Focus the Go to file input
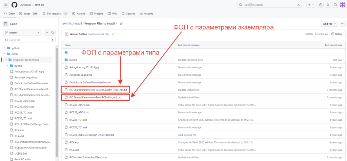The width and height of the screenshot is (347, 161). pyautogui.click(x=29, y=40)
